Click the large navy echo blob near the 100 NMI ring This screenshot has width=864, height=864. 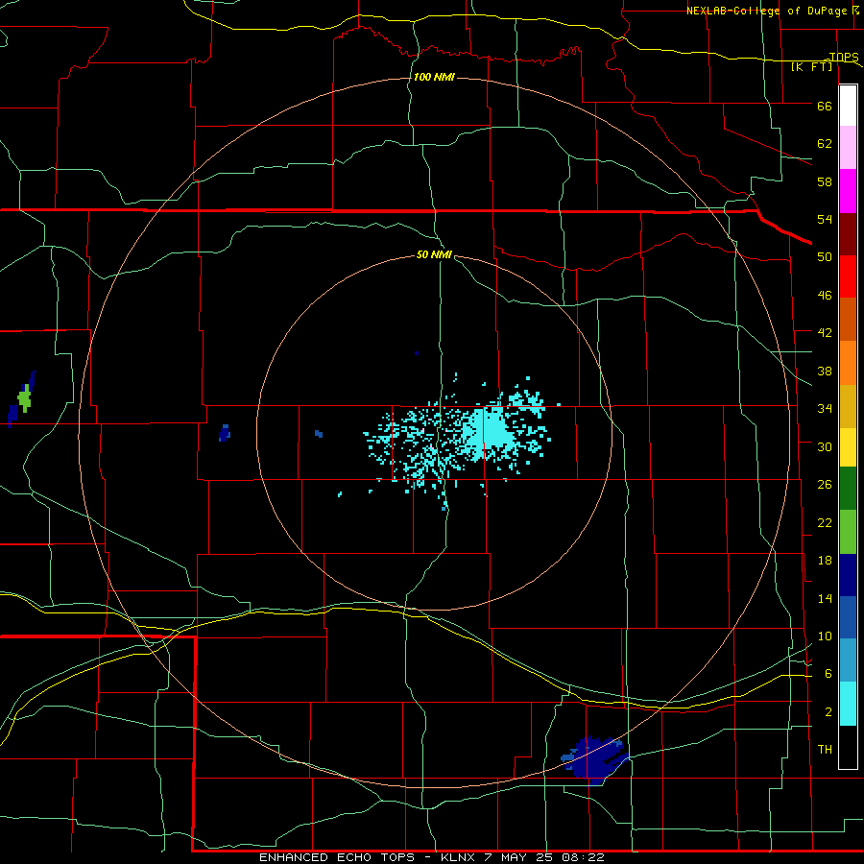click(597, 760)
